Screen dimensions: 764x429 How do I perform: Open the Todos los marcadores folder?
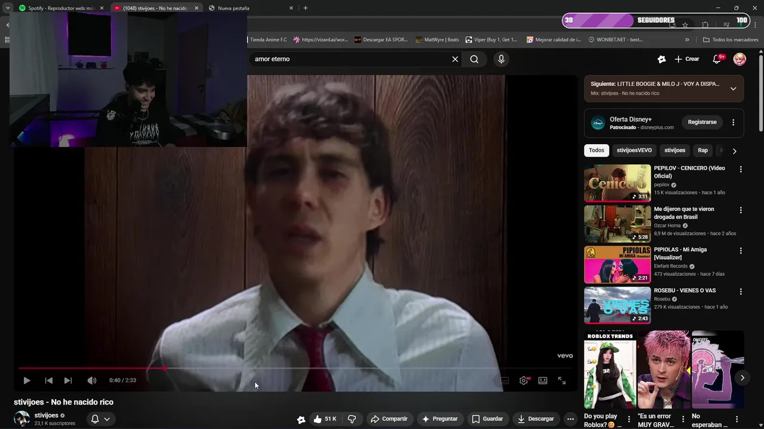[x=731, y=40]
